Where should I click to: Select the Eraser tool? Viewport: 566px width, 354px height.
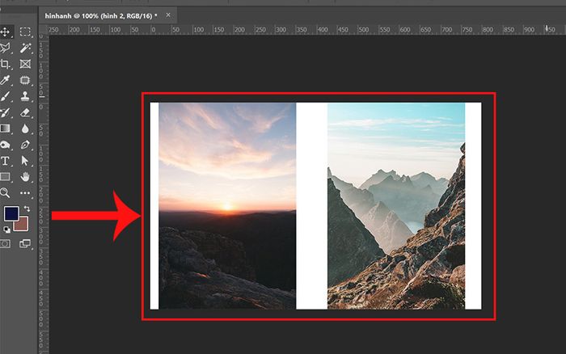click(25, 112)
